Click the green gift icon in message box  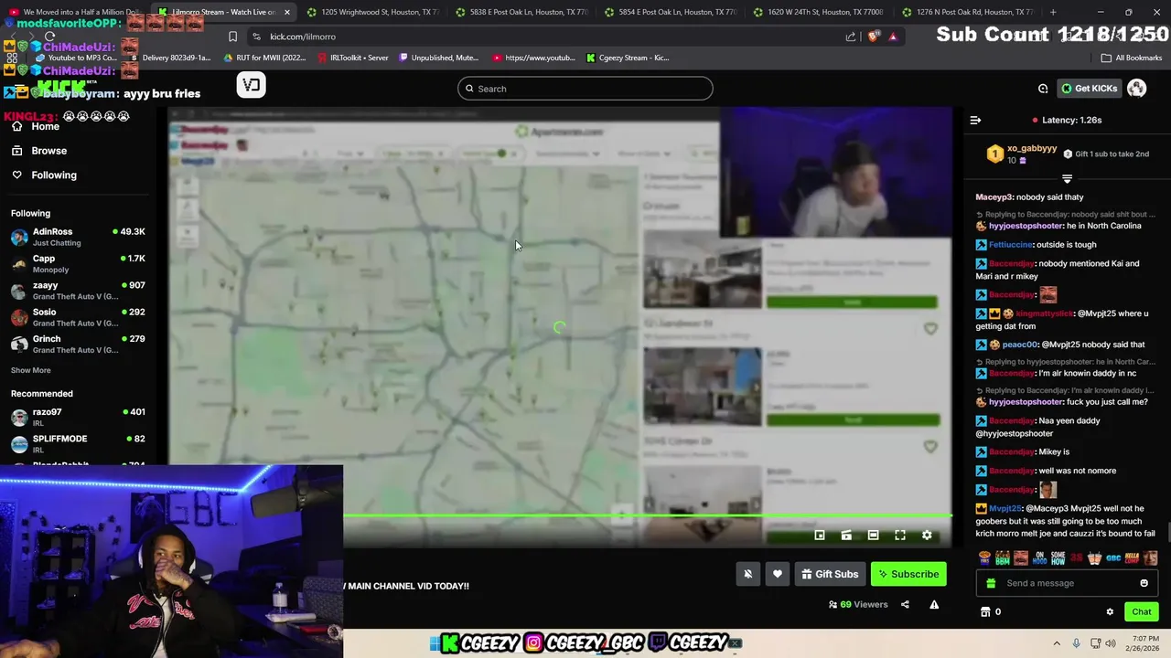point(990,583)
